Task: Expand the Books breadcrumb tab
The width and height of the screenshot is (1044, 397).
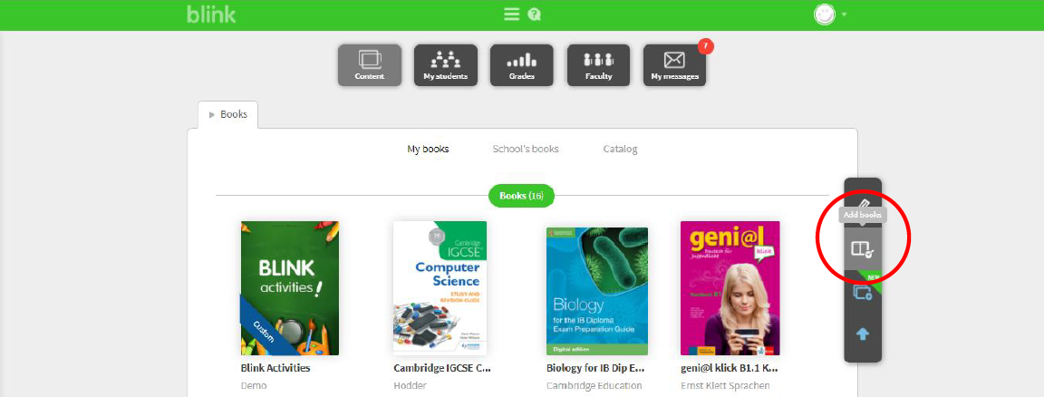Action: click(x=228, y=115)
